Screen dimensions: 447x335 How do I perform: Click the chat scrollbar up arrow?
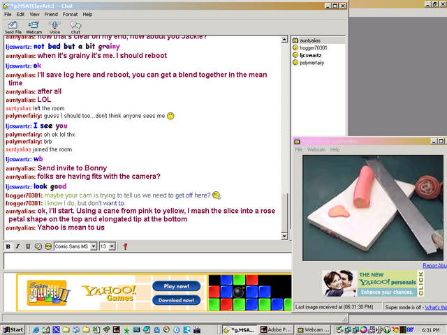point(284,39)
